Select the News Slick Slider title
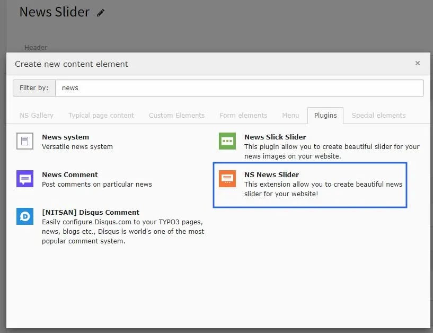433x333 pixels. [275, 137]
